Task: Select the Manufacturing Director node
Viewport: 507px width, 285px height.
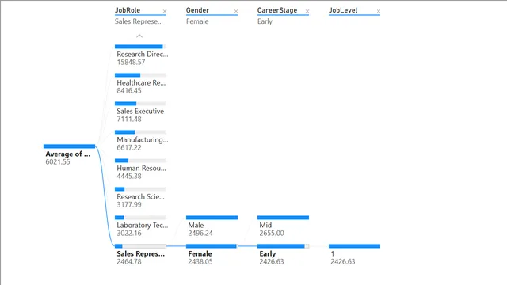Action: (x=141, y=141)
